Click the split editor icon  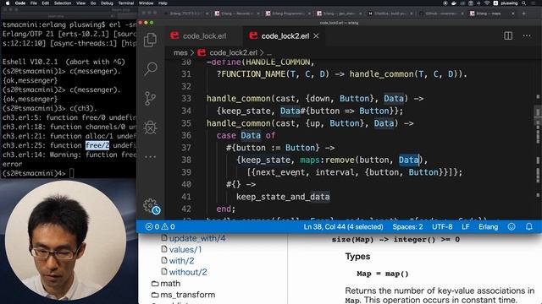pyautogui.click(x=508, y=35)
